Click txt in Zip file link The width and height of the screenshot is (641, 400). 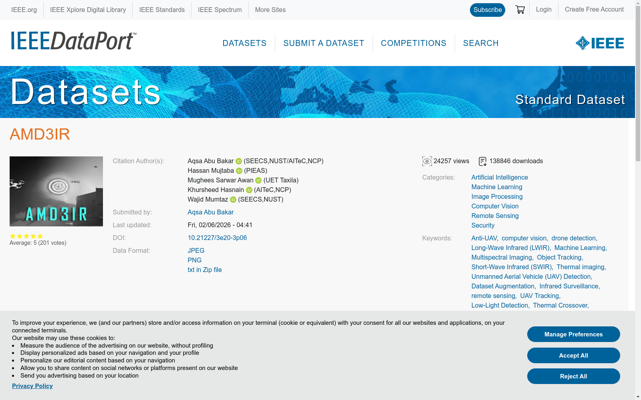(205, 270)
